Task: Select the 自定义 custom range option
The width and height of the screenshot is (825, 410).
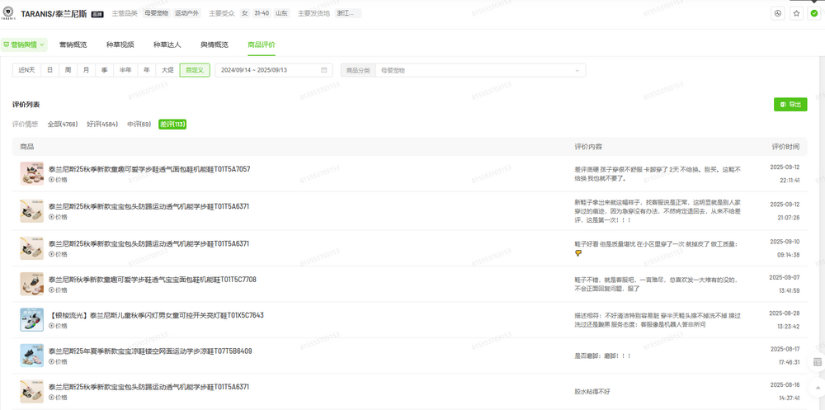Action: click(195, 70)
